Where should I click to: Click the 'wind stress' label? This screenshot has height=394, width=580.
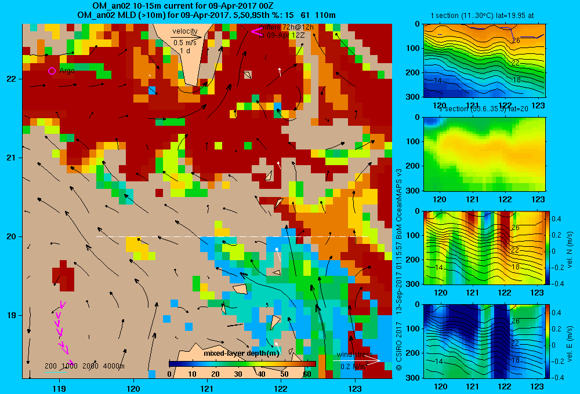(355, 355)
